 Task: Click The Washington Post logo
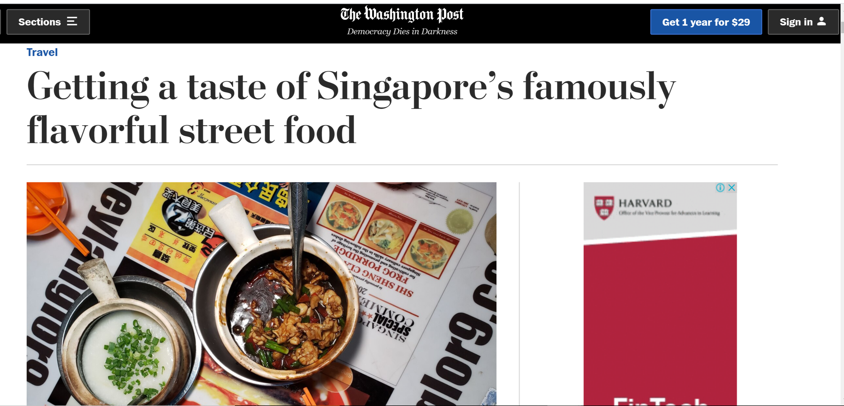click(402, 15)
